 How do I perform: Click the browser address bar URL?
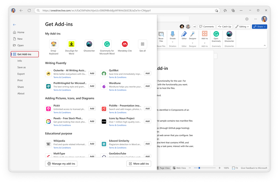pyautogui.click(x=97, y=11)
